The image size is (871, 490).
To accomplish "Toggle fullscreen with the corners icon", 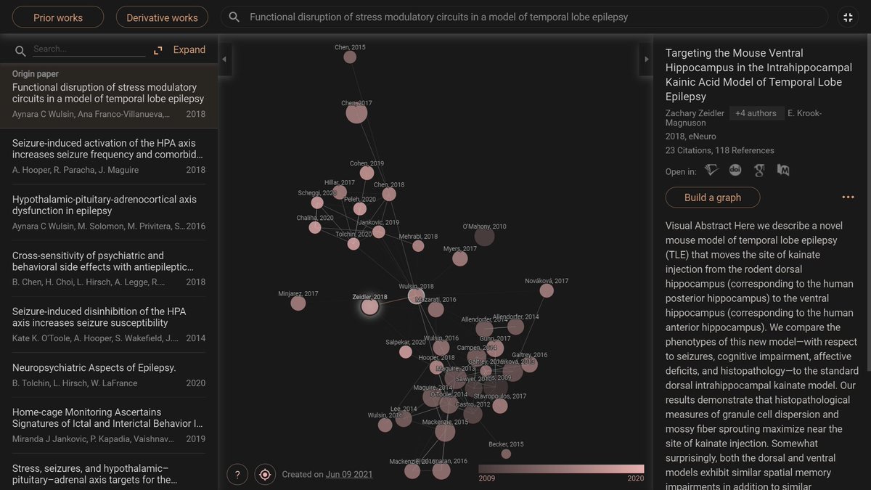I will 848,17.
